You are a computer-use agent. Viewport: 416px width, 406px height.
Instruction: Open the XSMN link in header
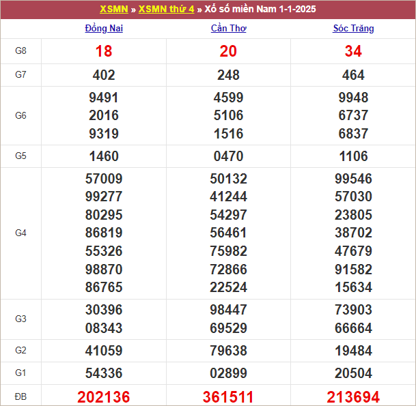(x=114, y=10)
